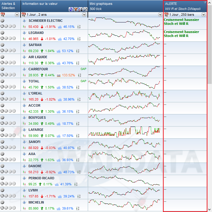Image resolution: width=212 pixels, height=212 pixels.
Task: Open info icon for CARREFOUR
Action: click(24, 69)
